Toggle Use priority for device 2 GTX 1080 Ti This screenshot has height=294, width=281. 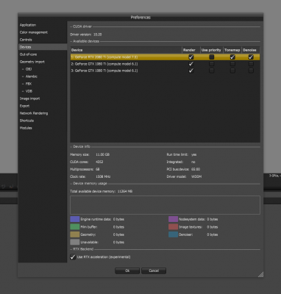pyautogui.click(x=211, y=64)
